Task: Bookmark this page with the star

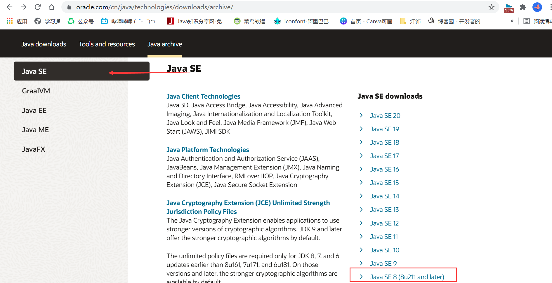Action: coord(492,7)
